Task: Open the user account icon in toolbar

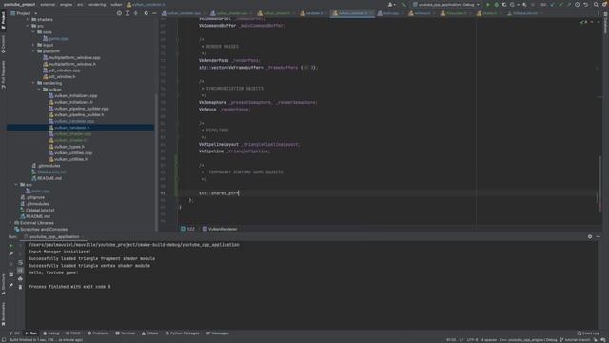Action: pos(391,4)
